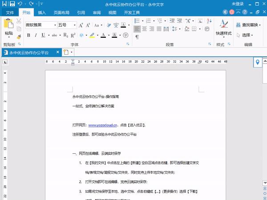The width and height of the screenshot is (267, 200).
Task: Click 未登录 to sign in
Action: point(238,4)
